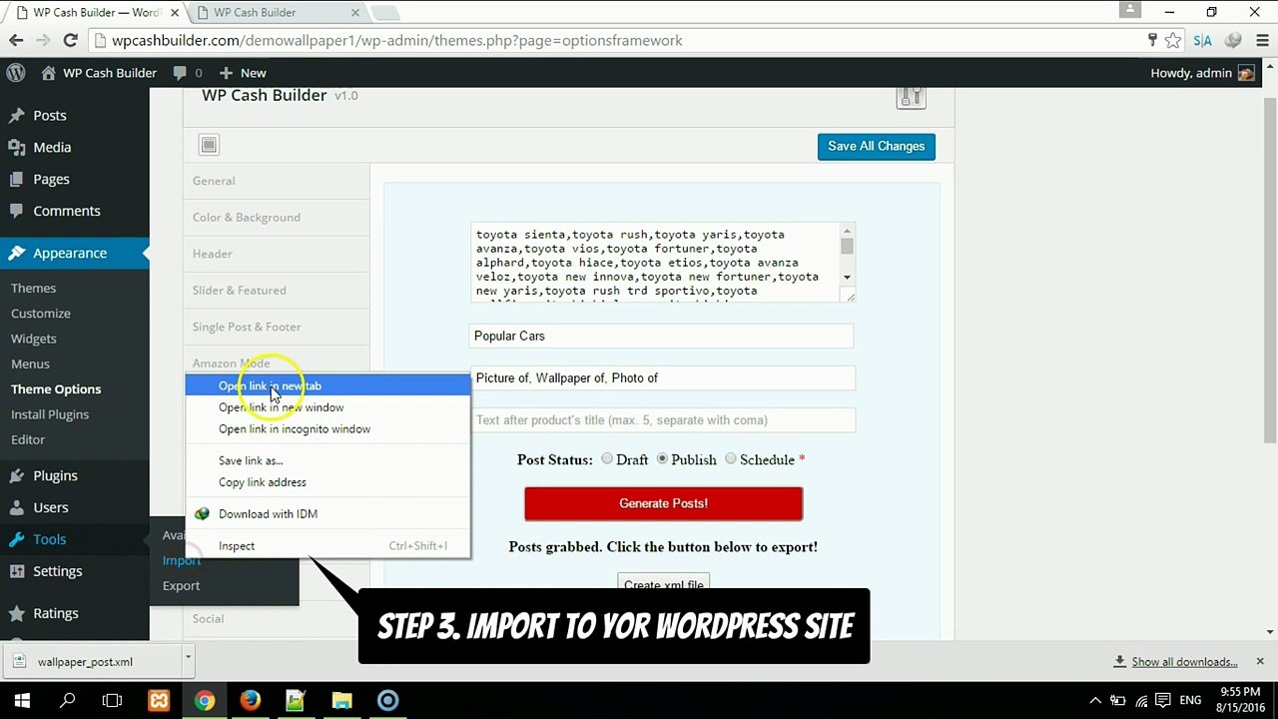Screen dimensions: 1278x719
Task: Bookmark this page with the star icon
Action: tap(1173, 41)
